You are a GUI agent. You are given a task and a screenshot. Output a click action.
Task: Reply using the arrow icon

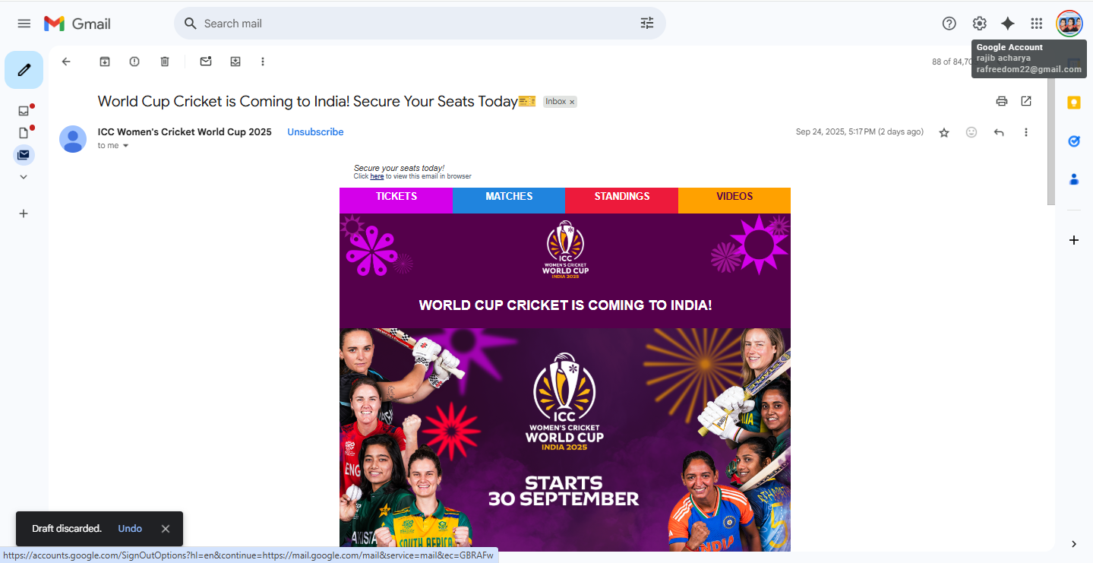pyautogui.click(x=999, y=132)
